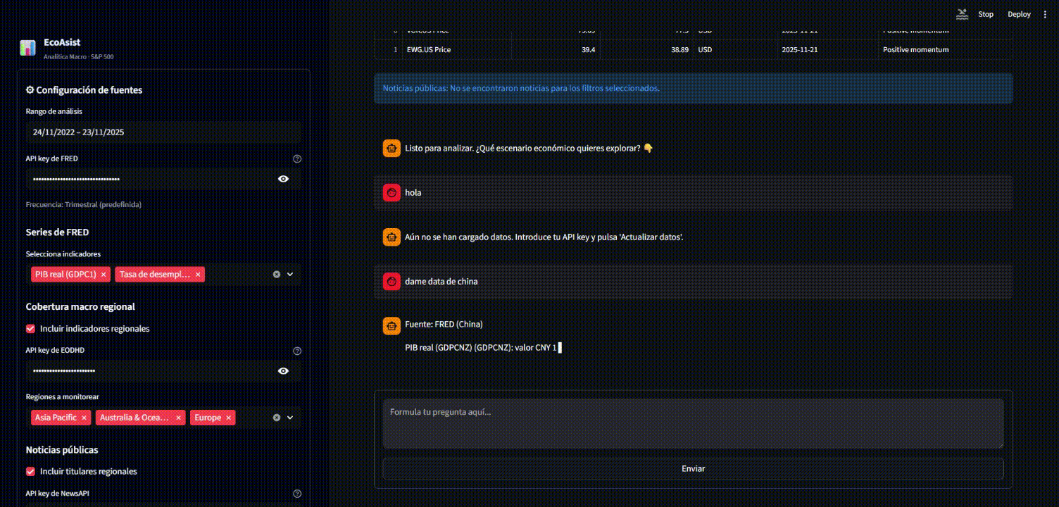Remove the PIB real (GDPC1) tag
This screenshot has width=1059, height=507.
point(104,275)
